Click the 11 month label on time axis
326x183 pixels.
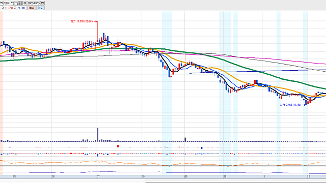264,177
